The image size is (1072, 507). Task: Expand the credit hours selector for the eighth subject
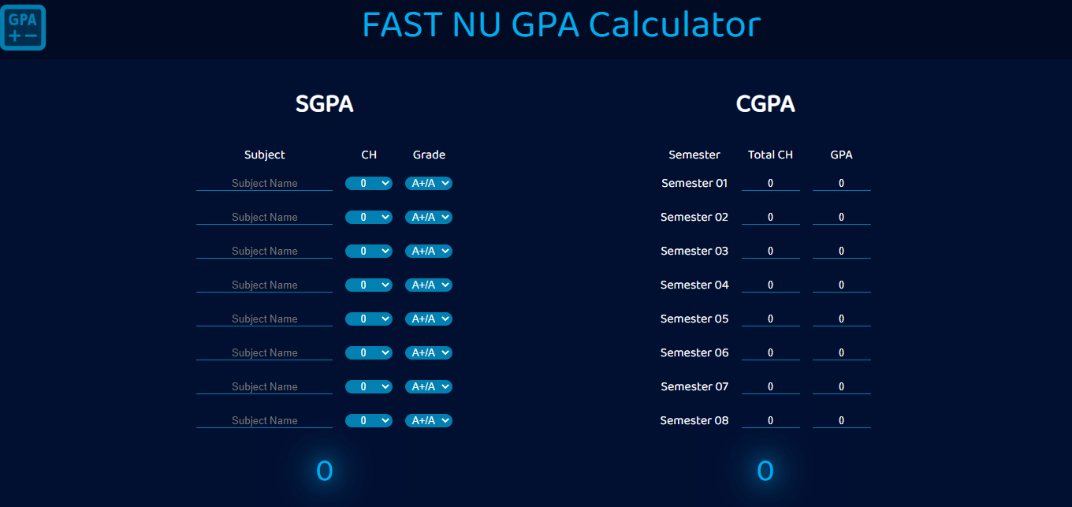[x=368, y=420]
